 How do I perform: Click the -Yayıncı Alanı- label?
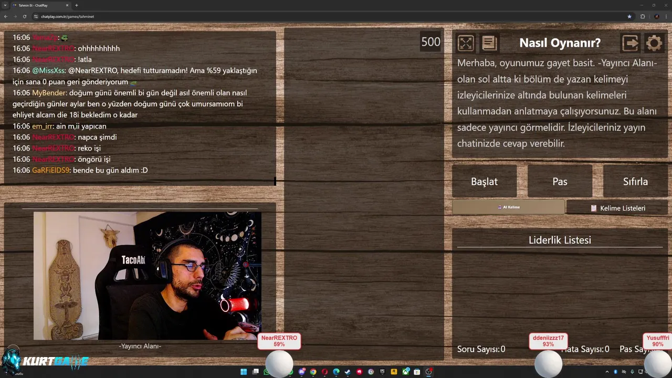click(140, 346)
